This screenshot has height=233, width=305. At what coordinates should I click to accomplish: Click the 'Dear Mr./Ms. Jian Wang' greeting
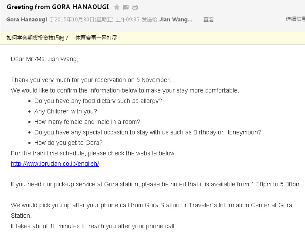(x=44, y=59)
